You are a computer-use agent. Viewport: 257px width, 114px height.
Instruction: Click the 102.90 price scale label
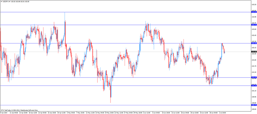click(x=254, y=17)
